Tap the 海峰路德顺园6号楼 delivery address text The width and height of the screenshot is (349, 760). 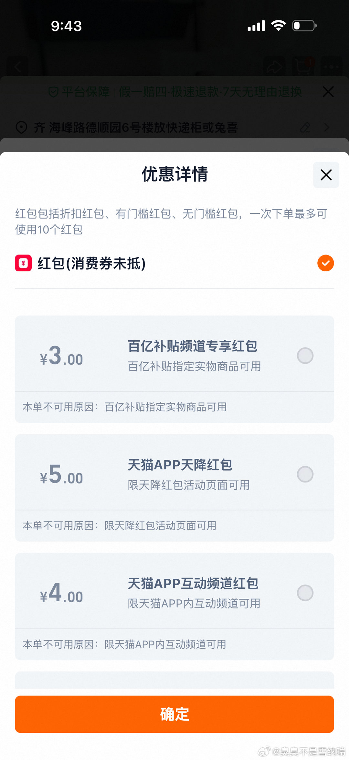click(136, 127)
